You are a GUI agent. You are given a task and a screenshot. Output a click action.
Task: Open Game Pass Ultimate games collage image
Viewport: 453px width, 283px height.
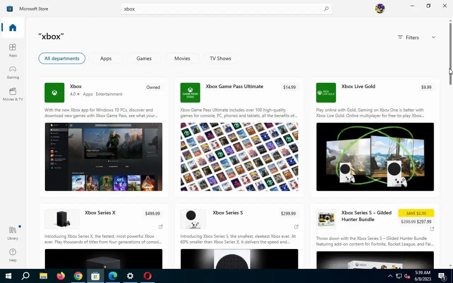tap(239, 157)
